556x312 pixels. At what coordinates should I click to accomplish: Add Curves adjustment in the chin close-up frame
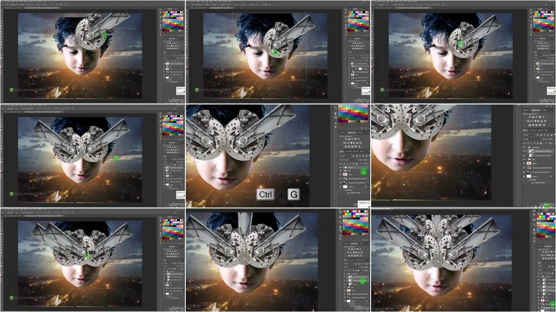tap(537, 117)
